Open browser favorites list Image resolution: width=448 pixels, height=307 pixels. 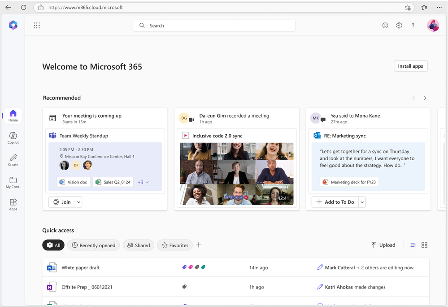click(x=424, y=8)
